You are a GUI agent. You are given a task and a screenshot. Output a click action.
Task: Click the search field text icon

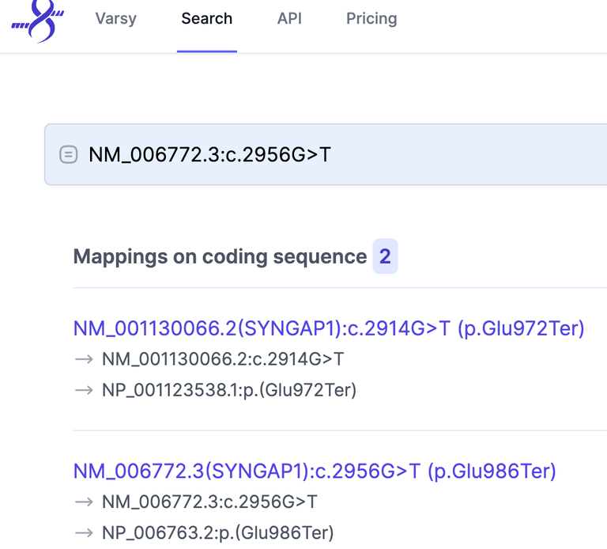tap(69, 154)
